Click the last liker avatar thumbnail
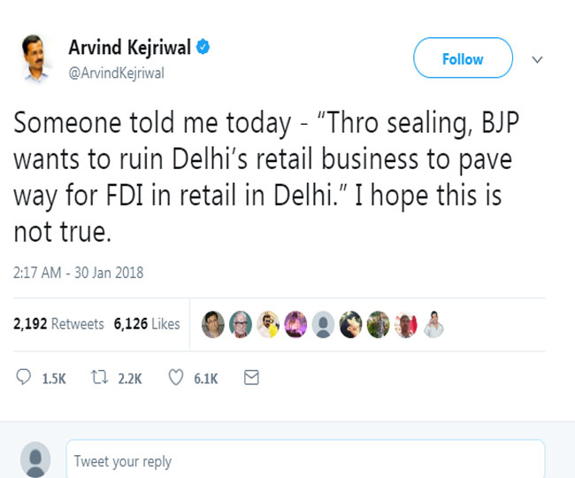Screen dimensions: 575x478 click(x=433, y=325)
